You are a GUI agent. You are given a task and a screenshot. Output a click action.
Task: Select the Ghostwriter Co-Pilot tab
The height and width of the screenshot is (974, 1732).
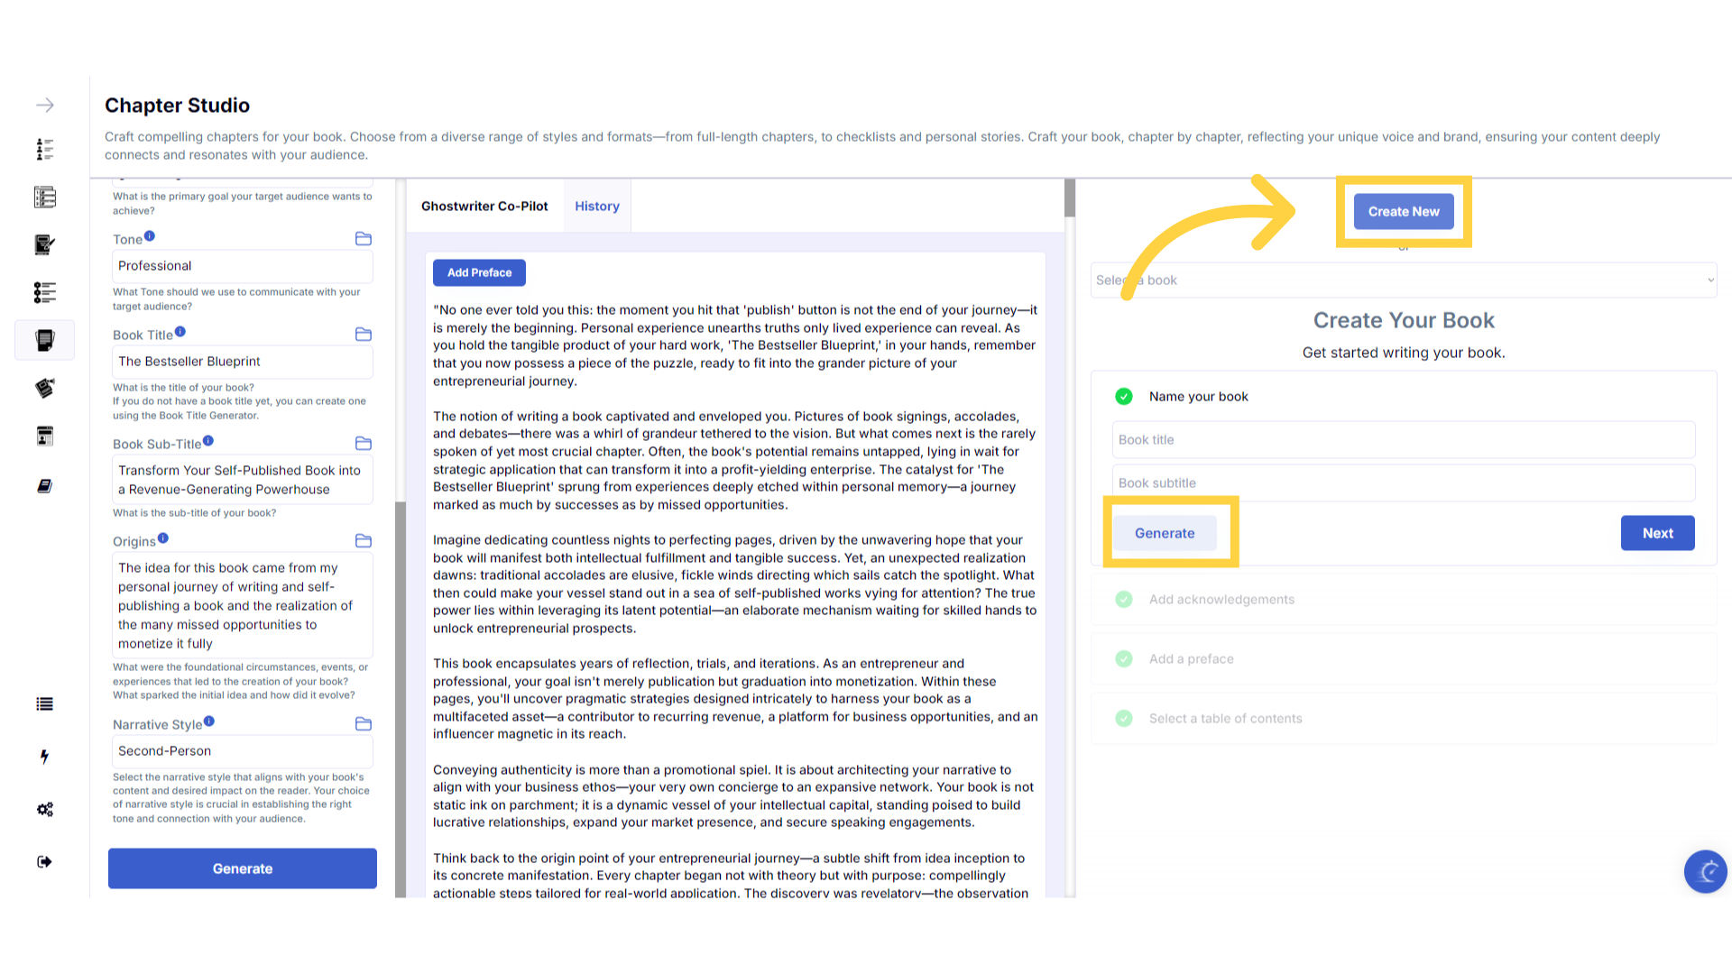coord(484,207)
